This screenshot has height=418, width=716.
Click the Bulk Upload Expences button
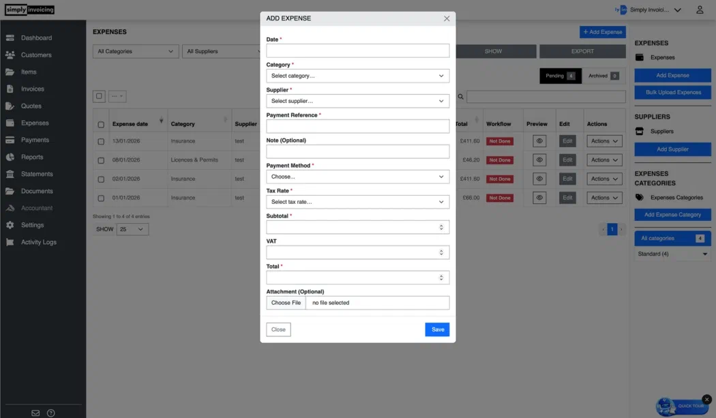tap(672, 92)
